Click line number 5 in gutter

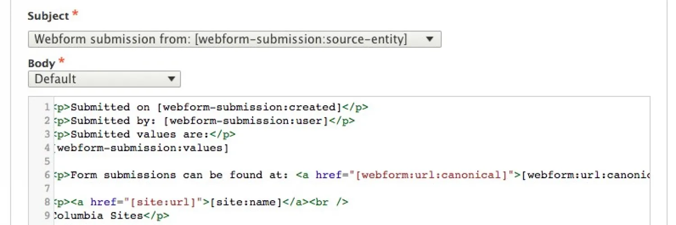coord(46,161)
